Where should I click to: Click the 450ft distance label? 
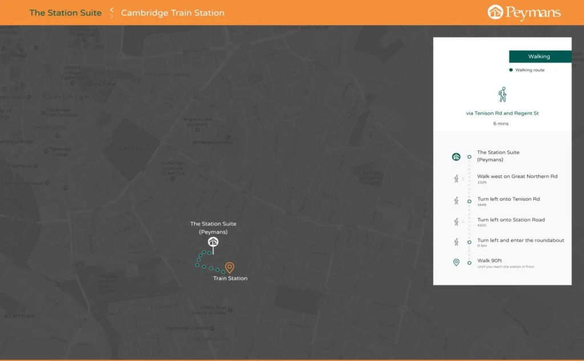click(482, 225)
